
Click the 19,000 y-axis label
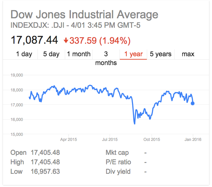(x=17, y=75)
